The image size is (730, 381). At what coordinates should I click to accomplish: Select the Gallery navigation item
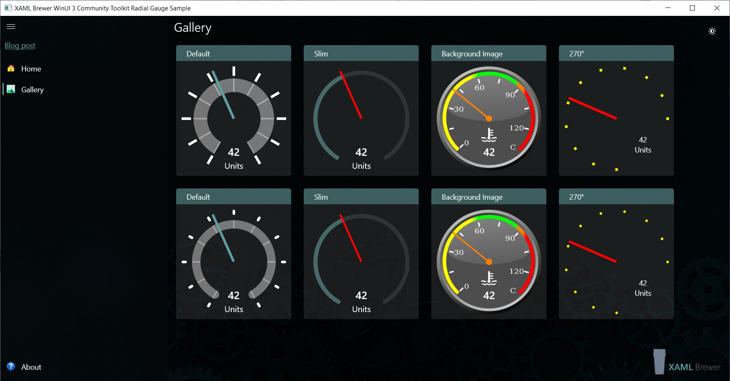pyautogui.click(x=32, y=90)
